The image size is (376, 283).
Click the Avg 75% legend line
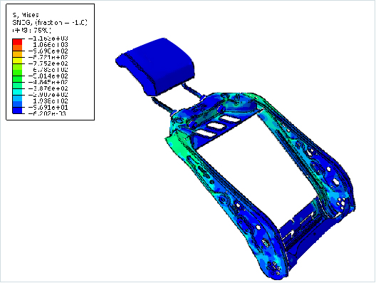(31, 30)
